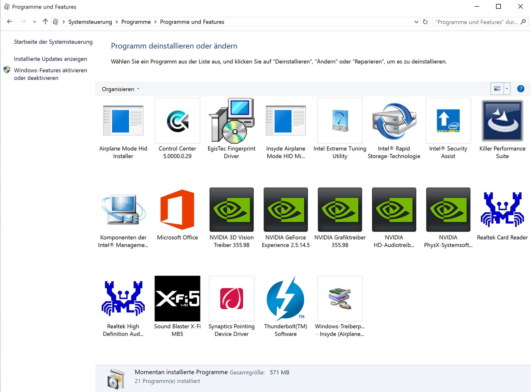Screen dimensions: 531x392
Task: Select the NVIDIA Grafiktreiber 355.98 icon
Action: coord(340,210)
